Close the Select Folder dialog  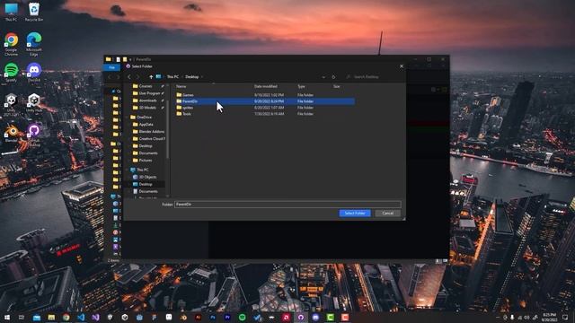(402, 66)
